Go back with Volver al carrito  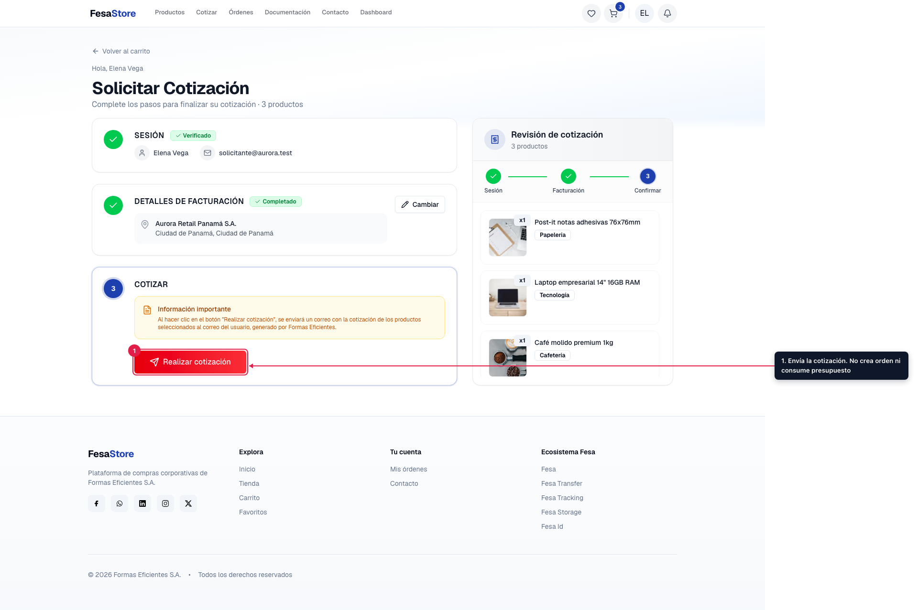(121, 51)
